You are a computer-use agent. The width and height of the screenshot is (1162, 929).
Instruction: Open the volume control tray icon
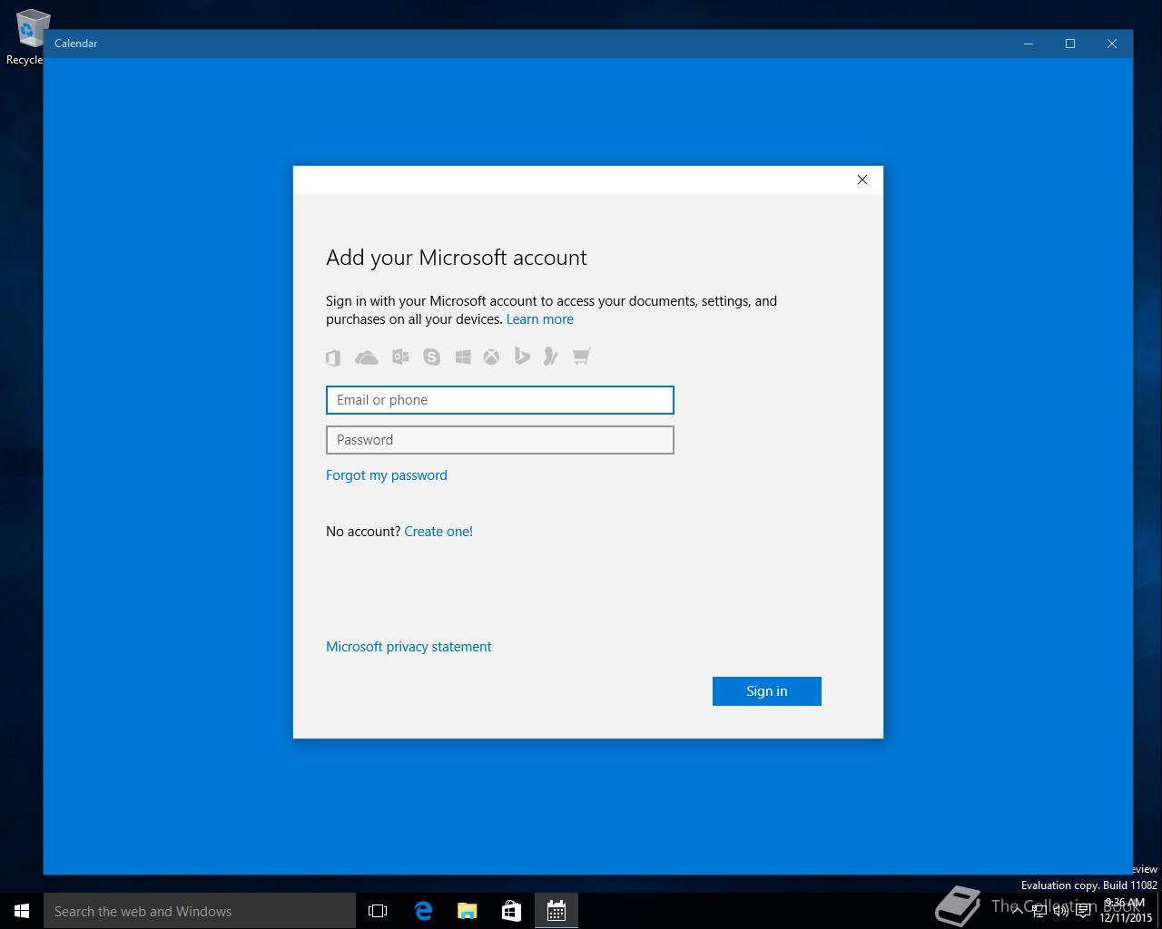1061,911
